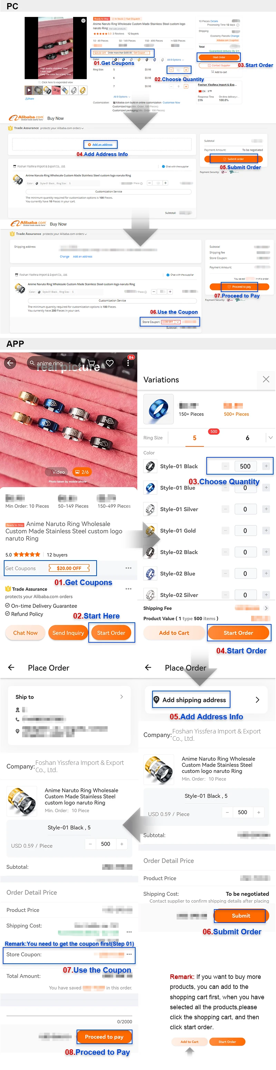
Task: Click the location pin beside Add shipping address
Action: pyautogui.click(x=157, y=700)
